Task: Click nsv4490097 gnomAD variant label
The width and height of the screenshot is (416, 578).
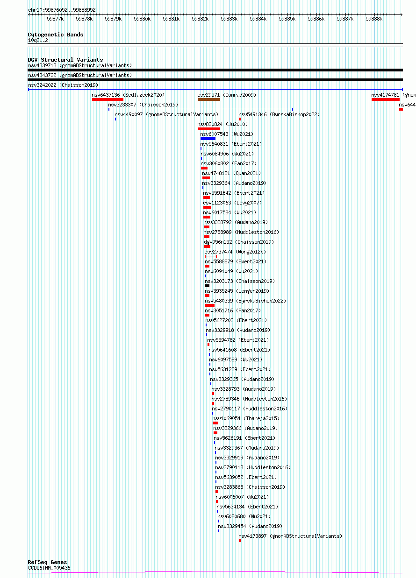Action: pos(166,114)
